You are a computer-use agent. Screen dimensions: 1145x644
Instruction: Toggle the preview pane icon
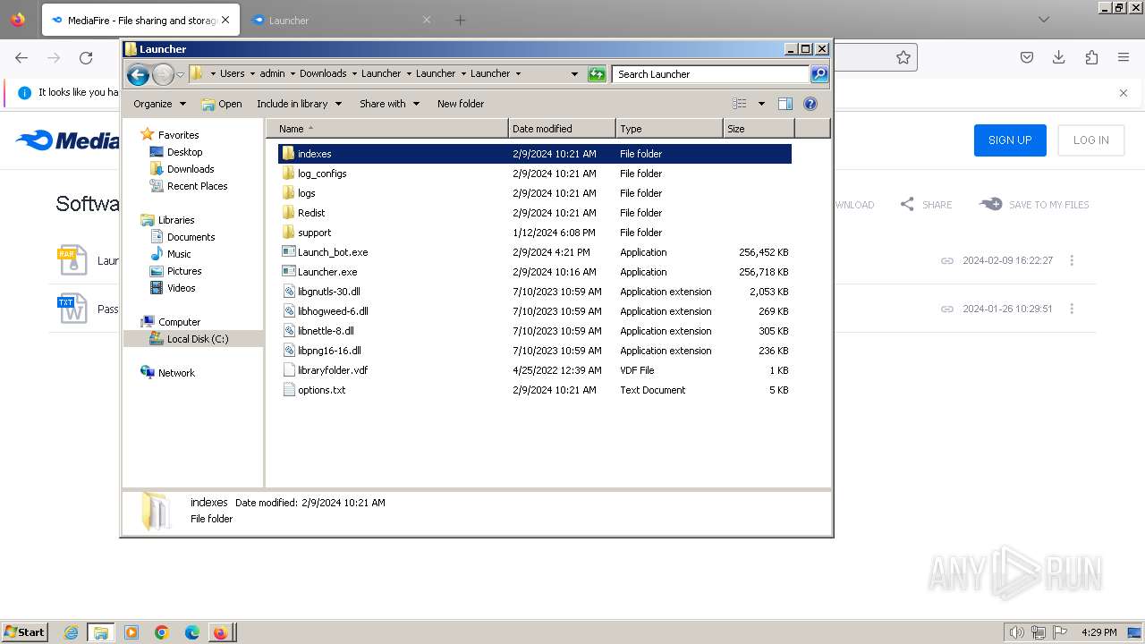point(785,104)
